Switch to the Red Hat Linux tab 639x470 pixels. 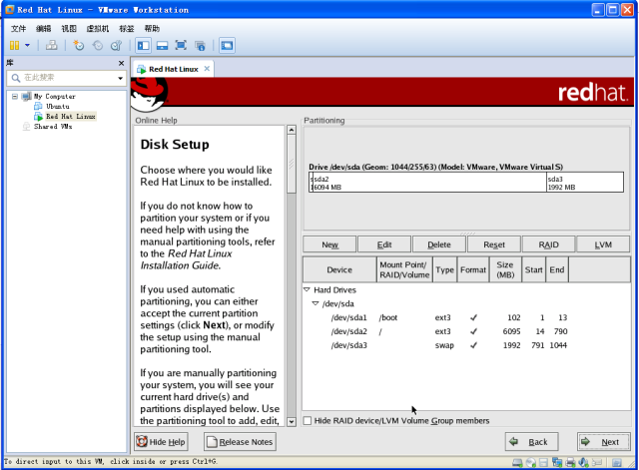[x=173, y=69]
